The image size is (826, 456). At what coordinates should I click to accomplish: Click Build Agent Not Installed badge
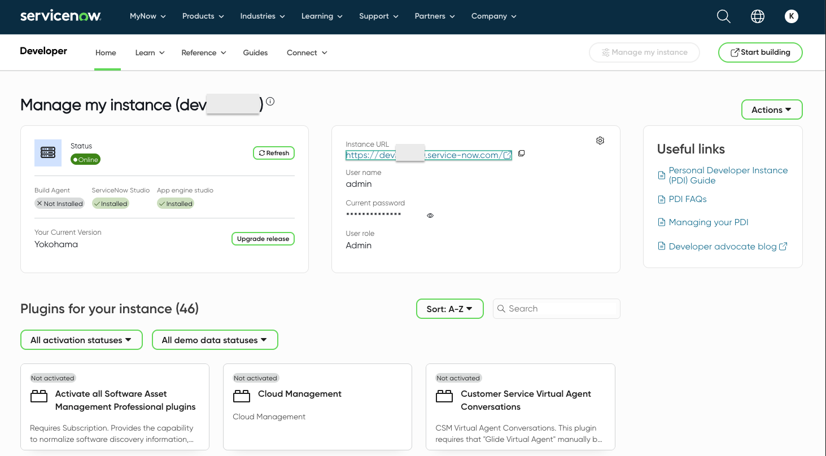click(x=59, y=203)
